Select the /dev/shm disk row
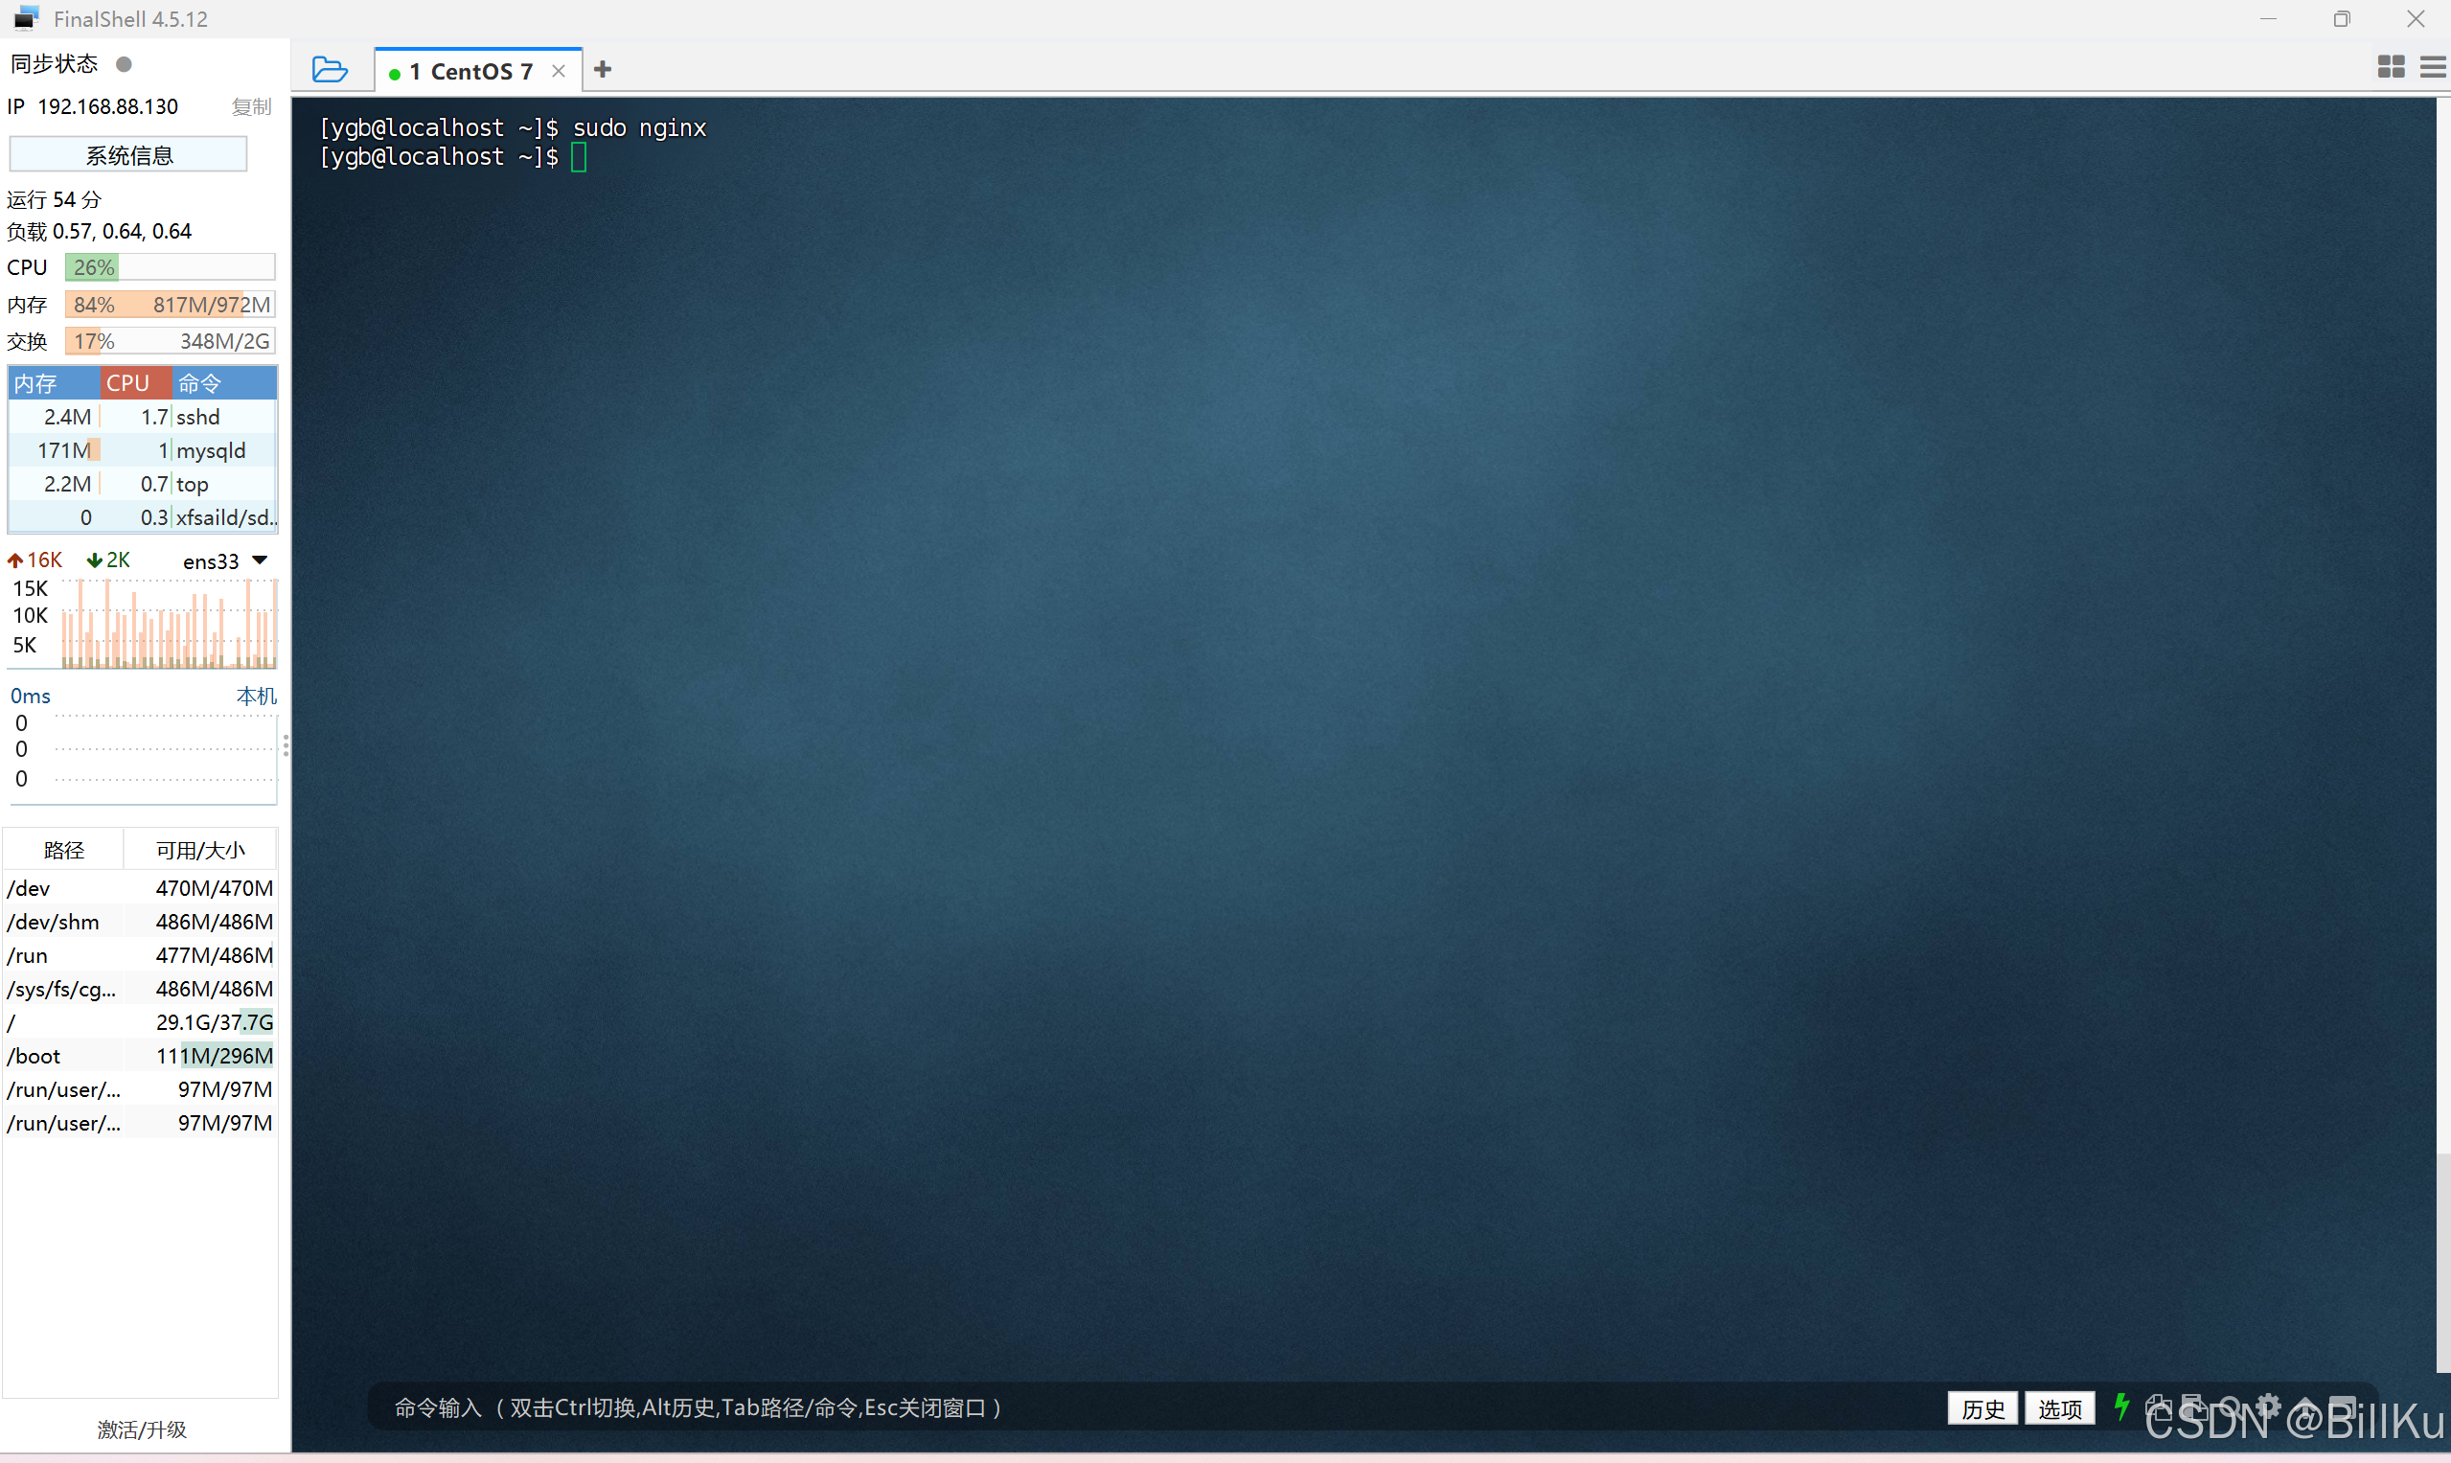The width and height of the screenshot is (2451, 1463). point(140,922)
